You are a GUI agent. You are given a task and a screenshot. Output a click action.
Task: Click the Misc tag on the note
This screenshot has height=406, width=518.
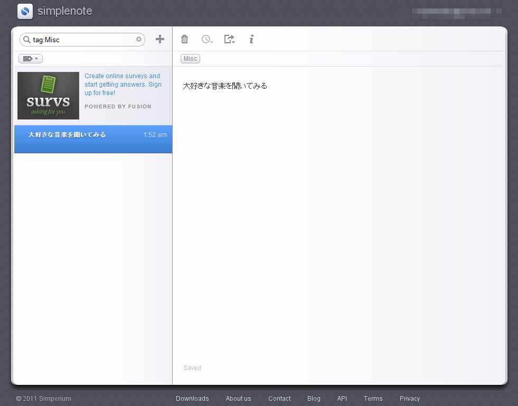pyautogui.click(x=190, y=59)
